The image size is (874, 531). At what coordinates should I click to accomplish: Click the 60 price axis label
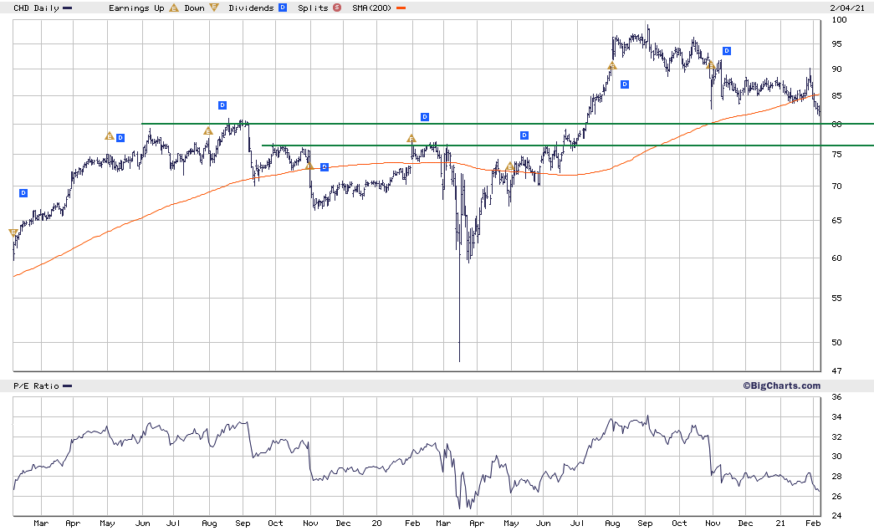click(x=836, y=258)
